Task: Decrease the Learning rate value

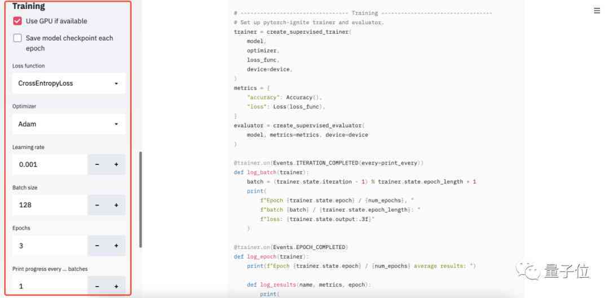Action: point(97,164)
